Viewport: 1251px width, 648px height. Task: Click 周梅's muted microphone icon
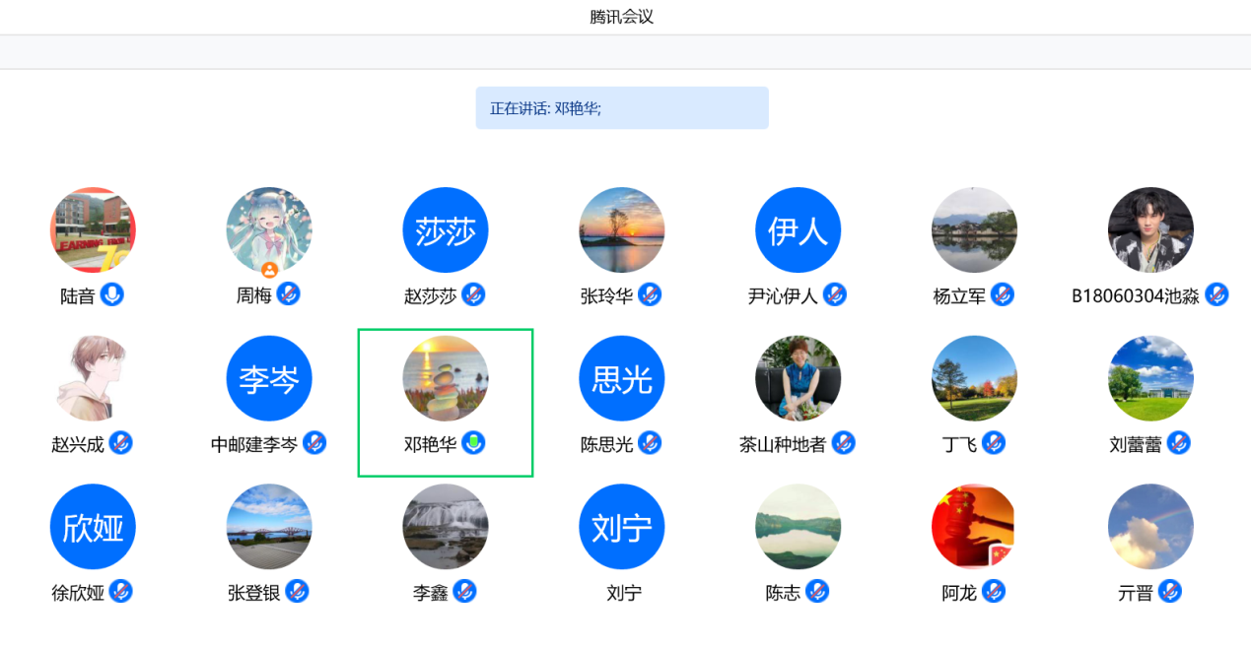coord(288,293)
